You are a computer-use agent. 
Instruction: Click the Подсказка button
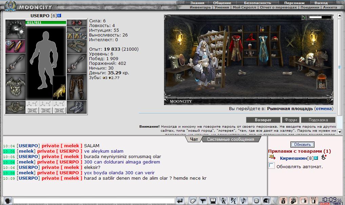pyautogui.click(x=318, y=120)
